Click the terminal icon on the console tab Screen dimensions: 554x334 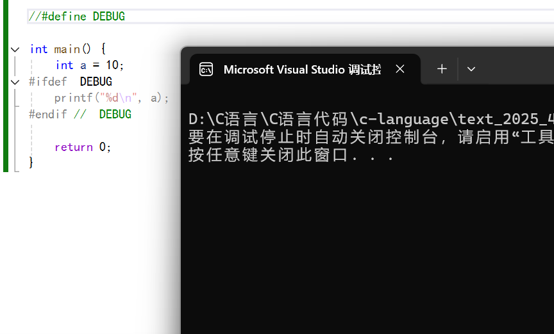tap(206, 69)
